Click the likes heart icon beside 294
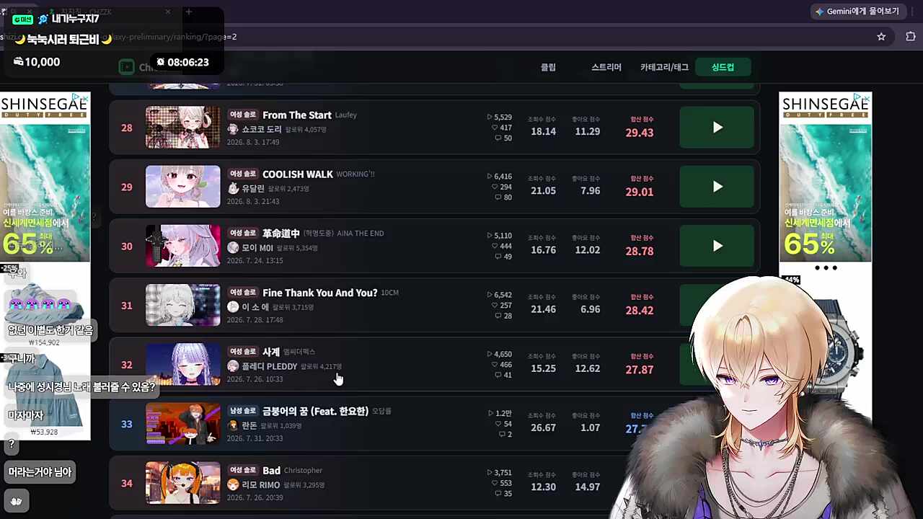Image resolution: width=923 pixels, height=519 pixels. (495, 187)
